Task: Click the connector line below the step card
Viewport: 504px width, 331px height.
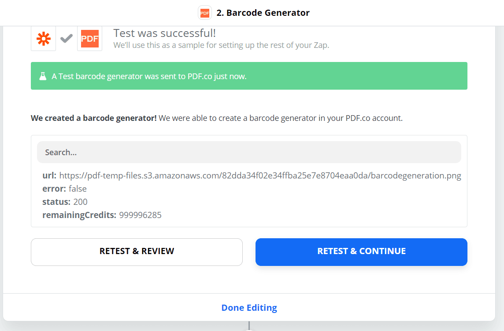Action: coord(249,326)
